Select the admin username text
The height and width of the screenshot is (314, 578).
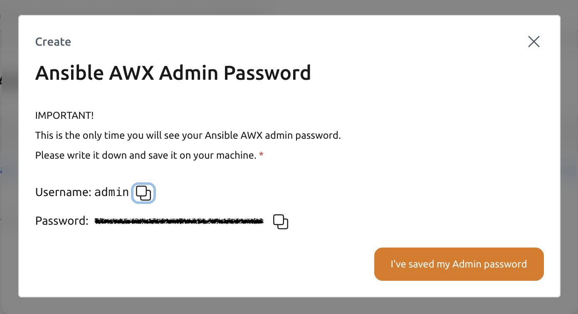pos(111,192)
